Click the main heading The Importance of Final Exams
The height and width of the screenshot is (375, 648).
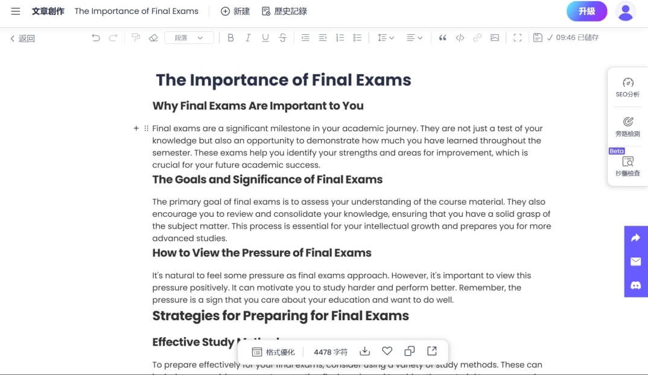(284, 80)
